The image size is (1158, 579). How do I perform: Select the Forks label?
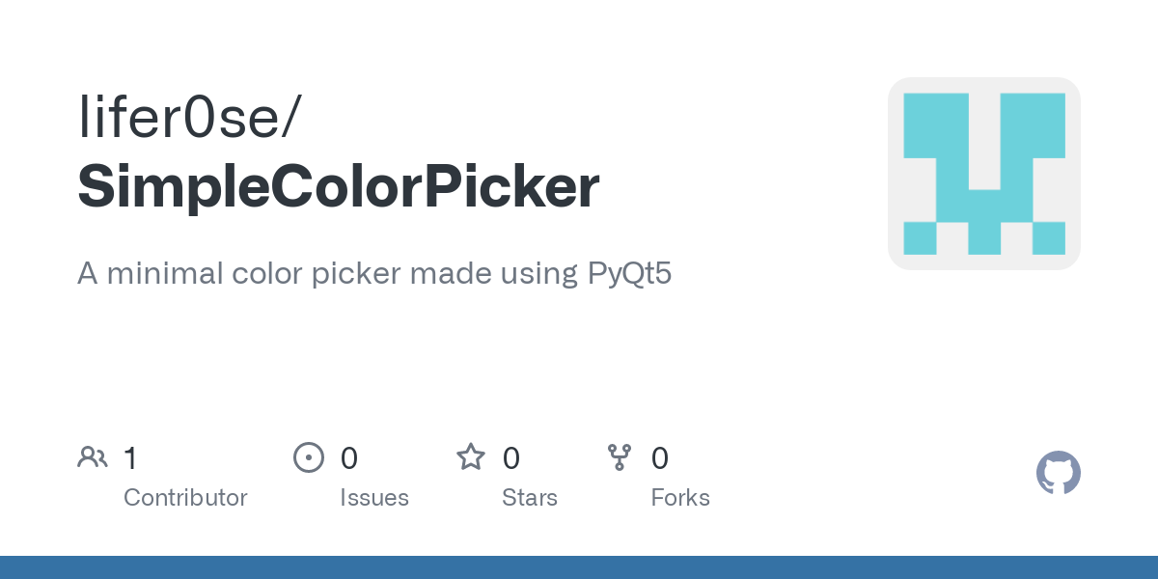(680, 498)
